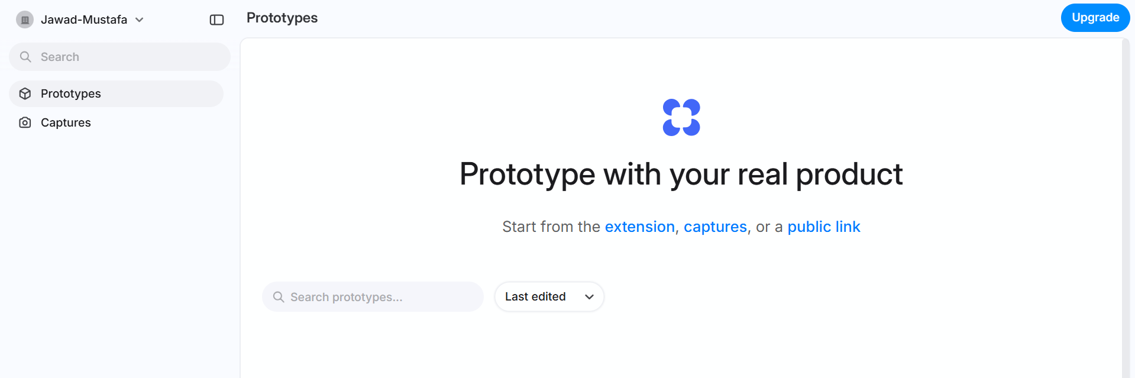Open the Jawad-Mustafa workspace name switcher
This screenshot has width=1135, height=378.
pyautogui.click(x=84, y=20)
